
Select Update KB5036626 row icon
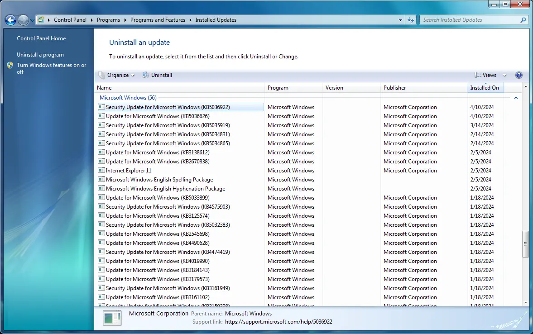pyautogui.click(x=101, y=116)
